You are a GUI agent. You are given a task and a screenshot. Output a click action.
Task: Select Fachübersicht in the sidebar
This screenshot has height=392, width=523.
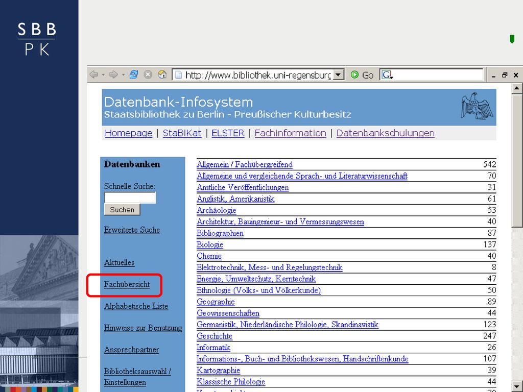[x=127, y=284]
